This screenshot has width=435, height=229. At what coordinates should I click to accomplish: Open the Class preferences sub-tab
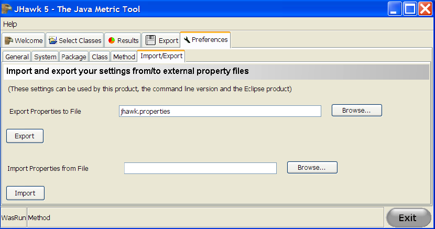pos(100,57)
